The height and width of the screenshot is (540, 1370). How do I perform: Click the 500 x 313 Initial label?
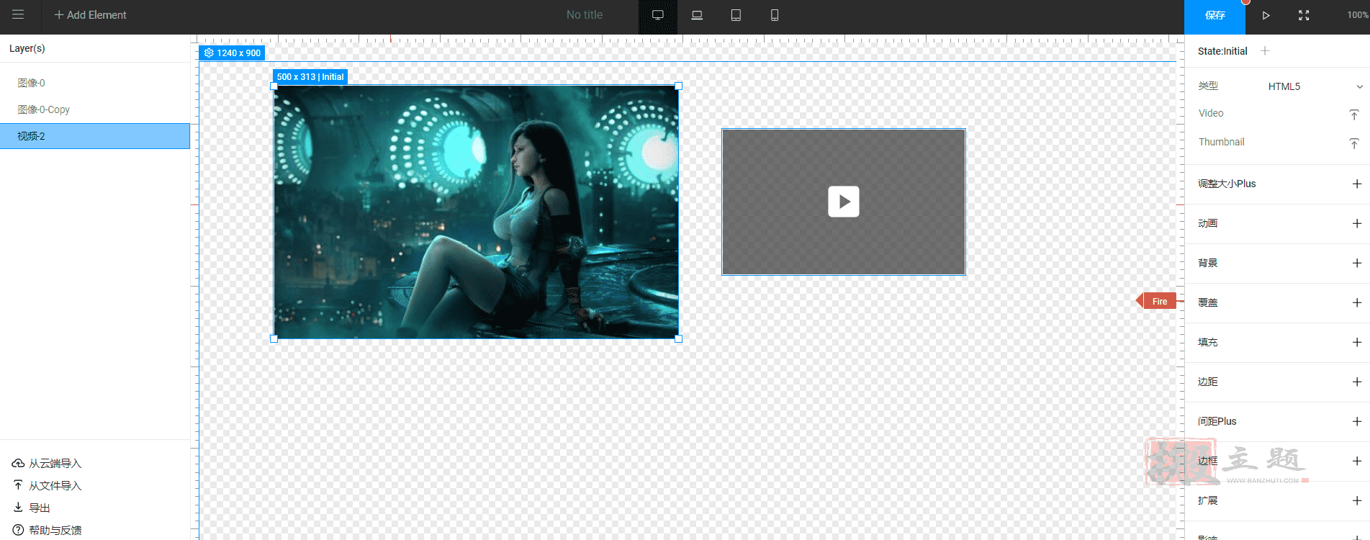point(310,76)
